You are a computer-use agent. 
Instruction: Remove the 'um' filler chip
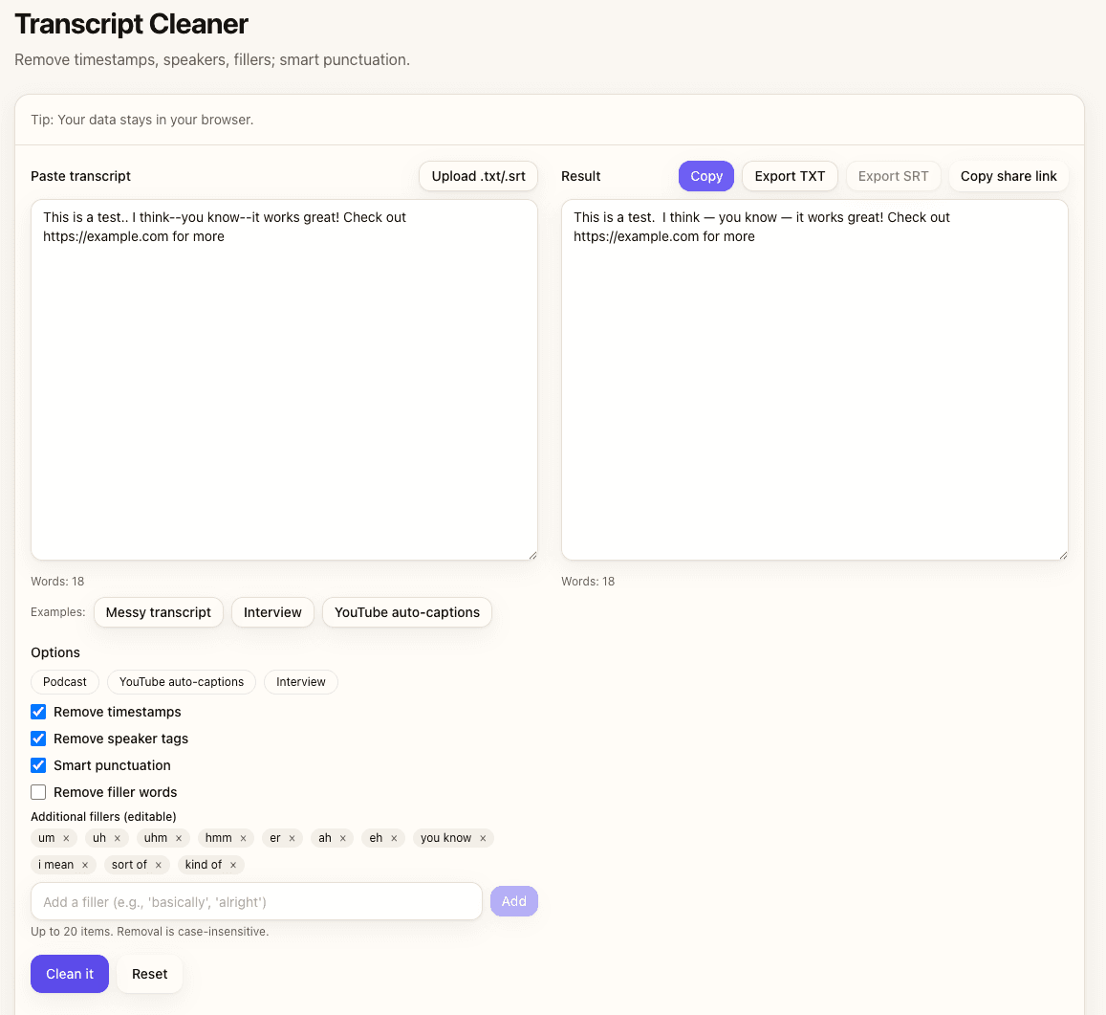[x=66, y=838]
